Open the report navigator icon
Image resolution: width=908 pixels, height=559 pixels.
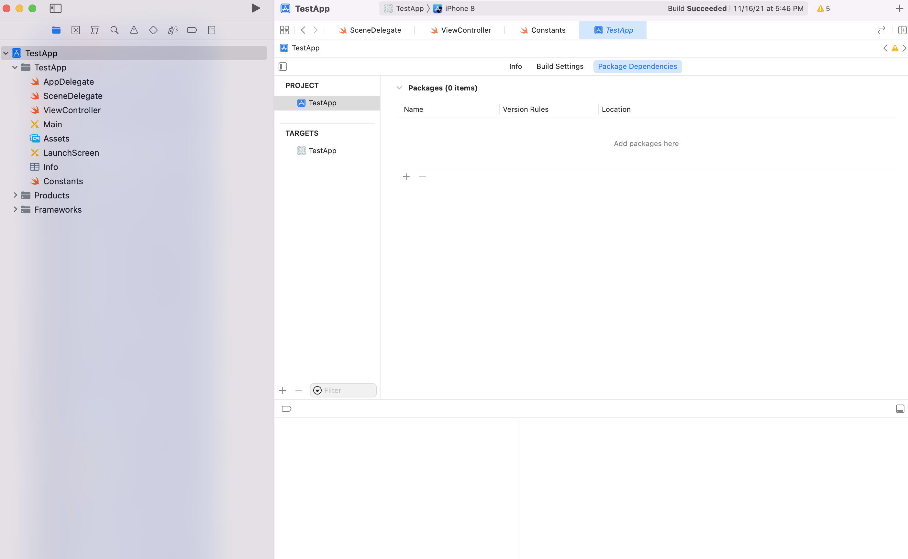pos(212,30)
